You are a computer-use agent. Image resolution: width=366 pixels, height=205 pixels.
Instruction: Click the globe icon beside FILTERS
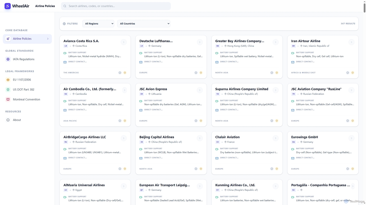click(64, 24)
